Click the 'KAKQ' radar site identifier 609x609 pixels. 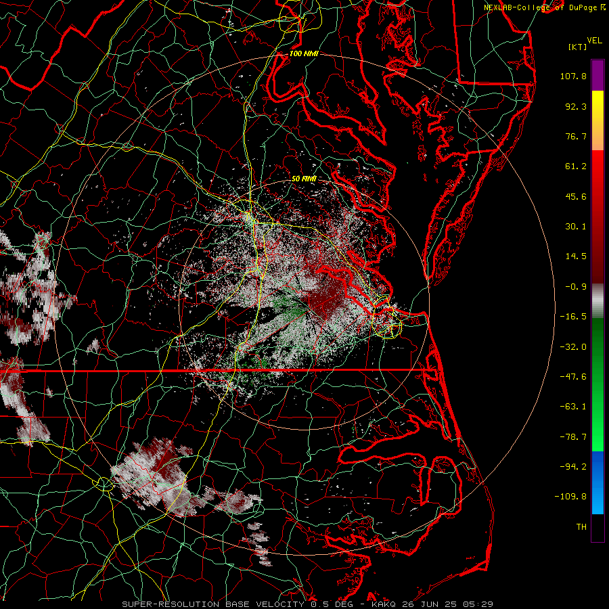pyautogui.click(x=384, y=604)
